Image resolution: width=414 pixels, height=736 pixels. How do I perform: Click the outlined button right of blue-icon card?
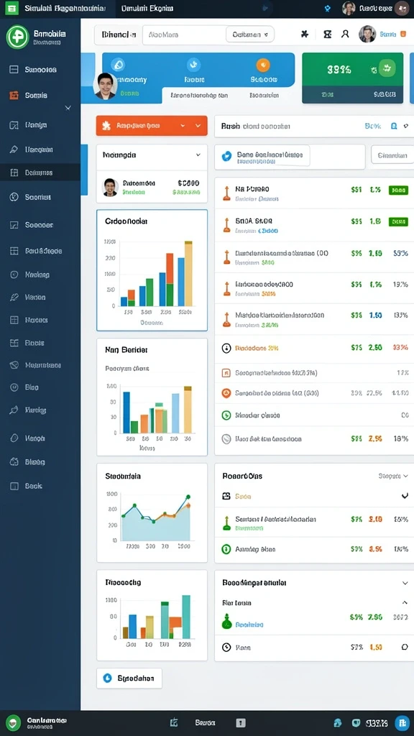point(392,155)
